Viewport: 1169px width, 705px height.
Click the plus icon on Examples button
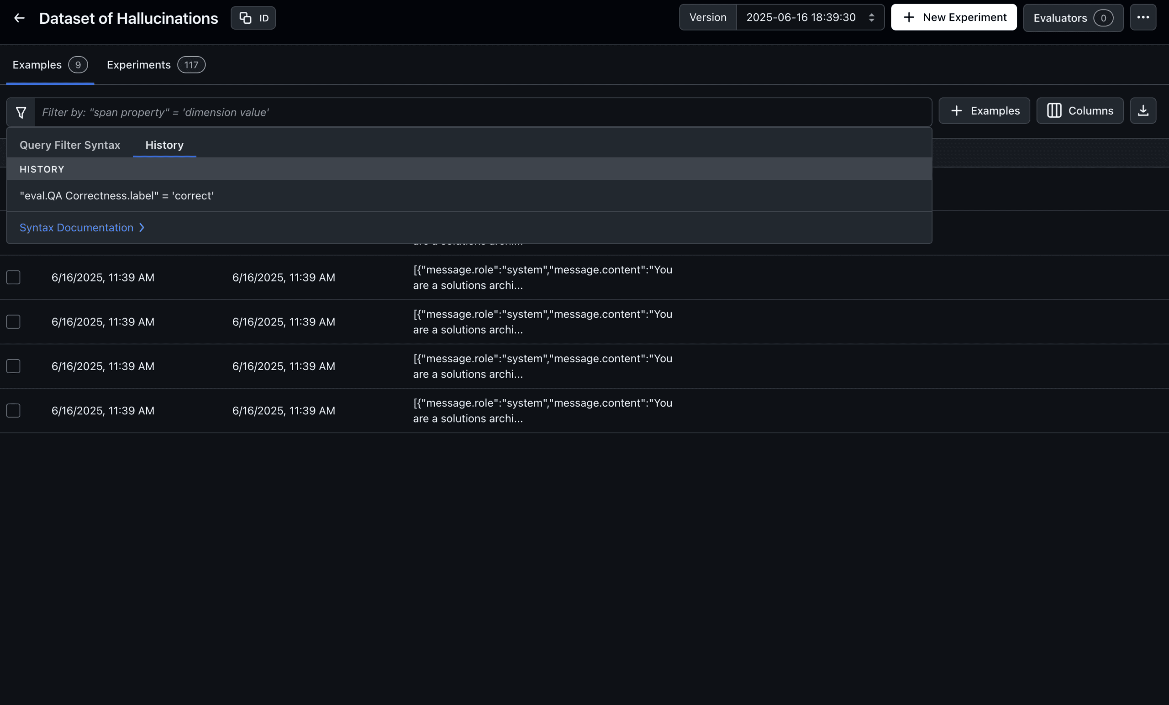pyautogui.click(x=957, y=111)
